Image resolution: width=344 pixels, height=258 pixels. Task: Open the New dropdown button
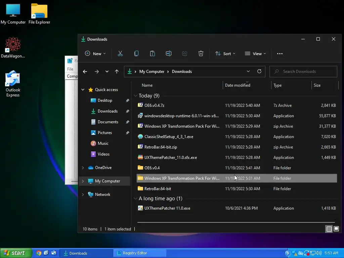click(x=95, y=53)
